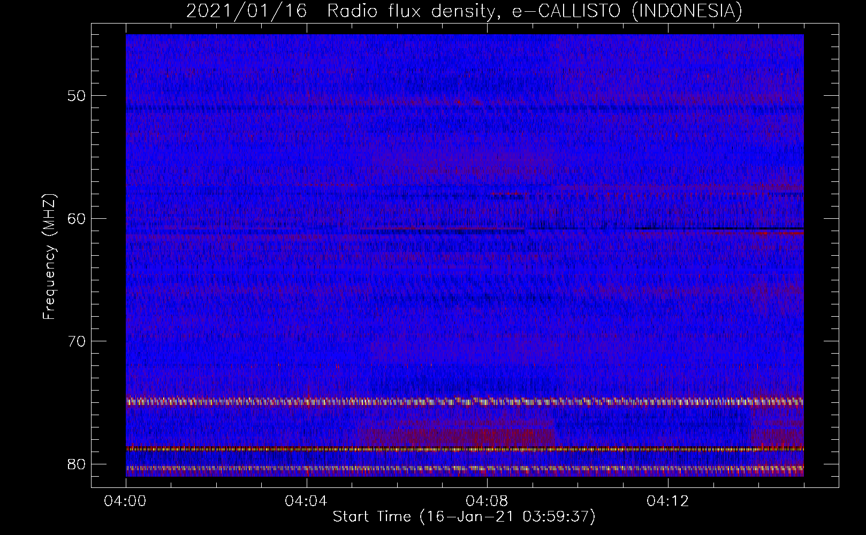Click the 50 frequency tick label
This screenshot has width=866, height=535.
[x=77, y=96]
